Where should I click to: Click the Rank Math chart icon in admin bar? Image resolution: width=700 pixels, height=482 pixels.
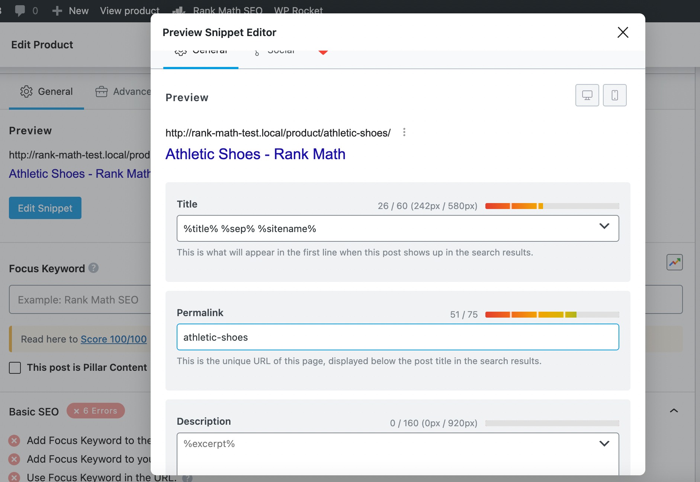[179, 11]
